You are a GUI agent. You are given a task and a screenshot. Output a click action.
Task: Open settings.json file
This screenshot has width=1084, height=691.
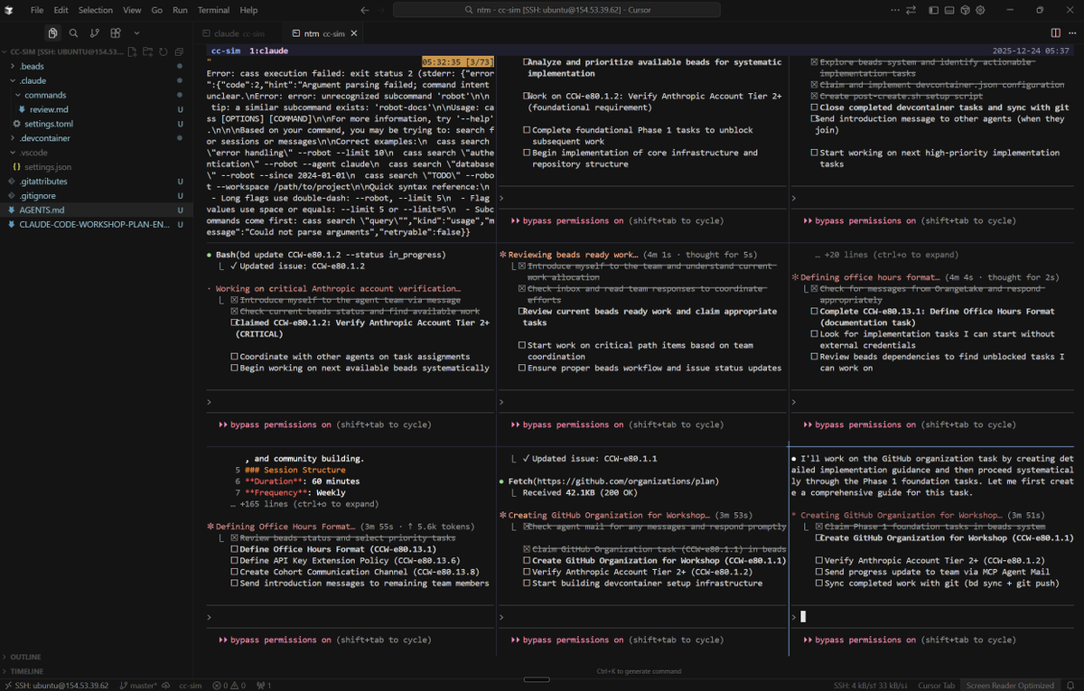(x=96, y=167)
